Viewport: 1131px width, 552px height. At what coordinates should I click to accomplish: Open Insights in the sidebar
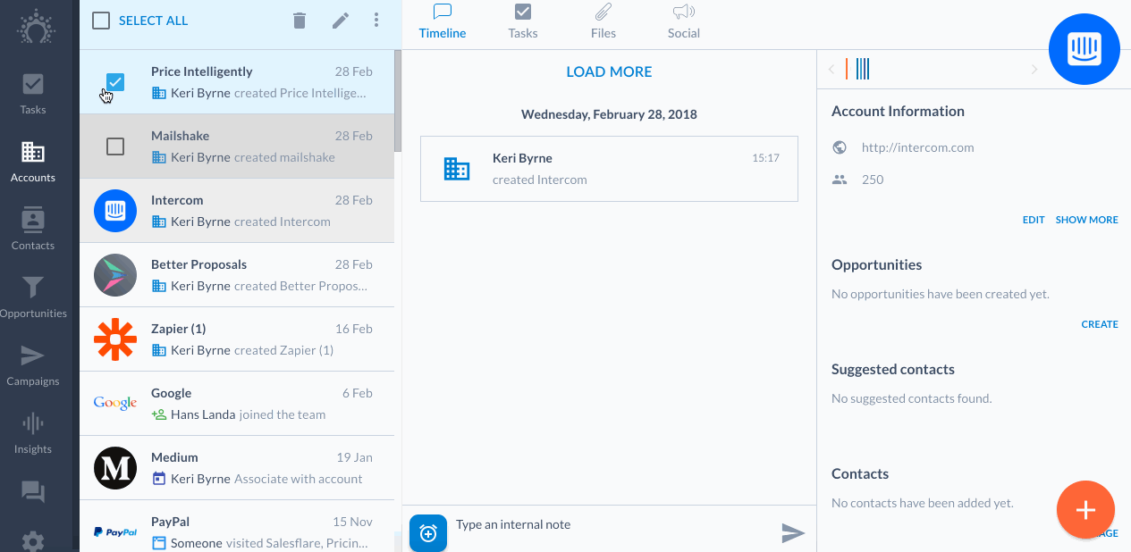(33, 432)
